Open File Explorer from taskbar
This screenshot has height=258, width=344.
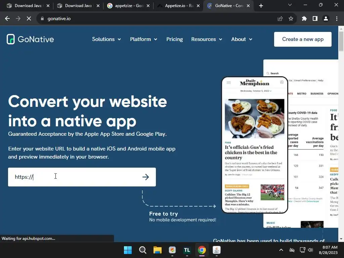click(158, 250)
